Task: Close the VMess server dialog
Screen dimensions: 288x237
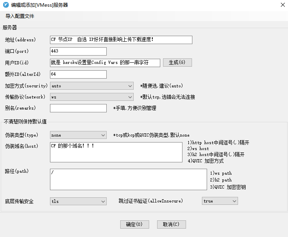Action: (x=283, y=5)
